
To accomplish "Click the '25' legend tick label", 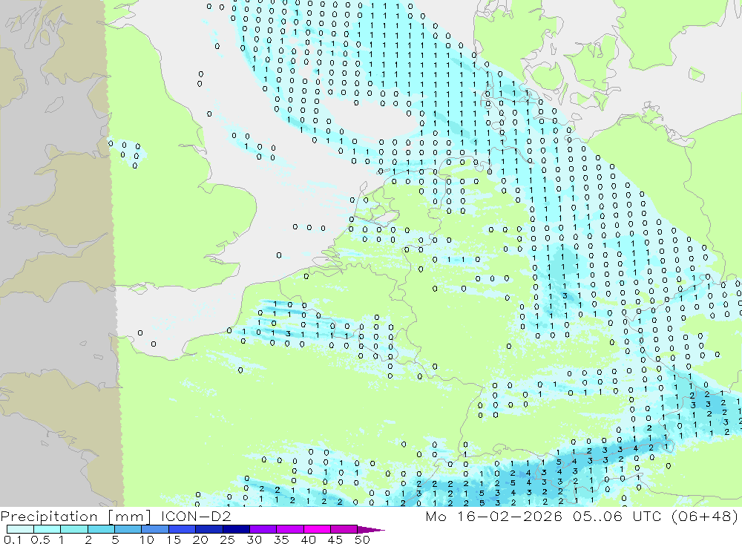I will (227, 540).
